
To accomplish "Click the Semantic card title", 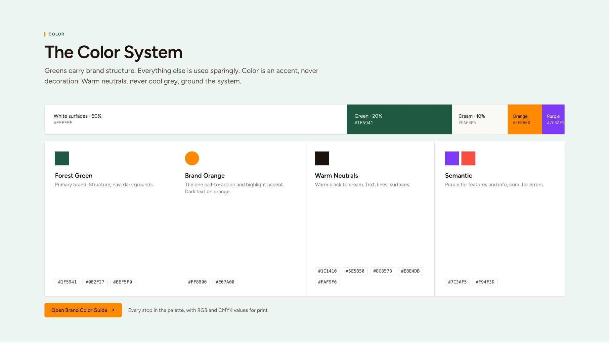I will [458, 176].
